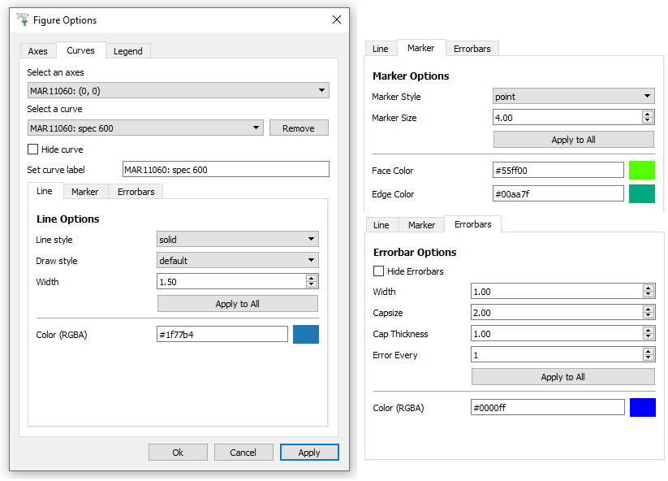This screenshot has height=481, width=668.
Task: Decrease Marker Size using down arrow
Action: coord(648,121)
